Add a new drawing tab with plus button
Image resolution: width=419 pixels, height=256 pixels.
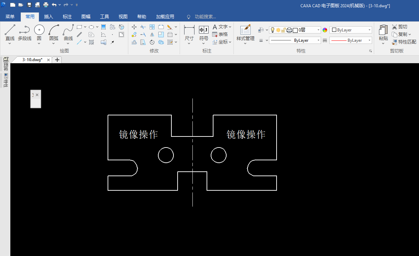57,60
